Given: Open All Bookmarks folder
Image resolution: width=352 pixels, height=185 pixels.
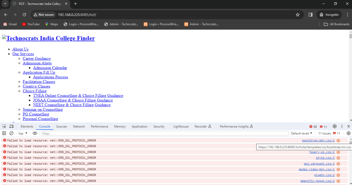Looking at the screenshot, I should click(x=337, y=24).
